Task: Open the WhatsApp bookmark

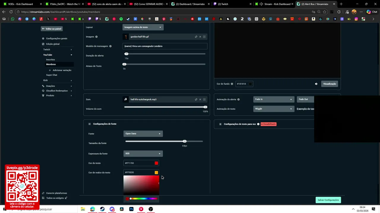Action: [12, 19]
